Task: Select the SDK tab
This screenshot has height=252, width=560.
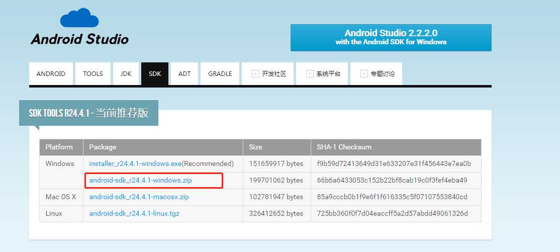Action: click(x=155, y=73)
